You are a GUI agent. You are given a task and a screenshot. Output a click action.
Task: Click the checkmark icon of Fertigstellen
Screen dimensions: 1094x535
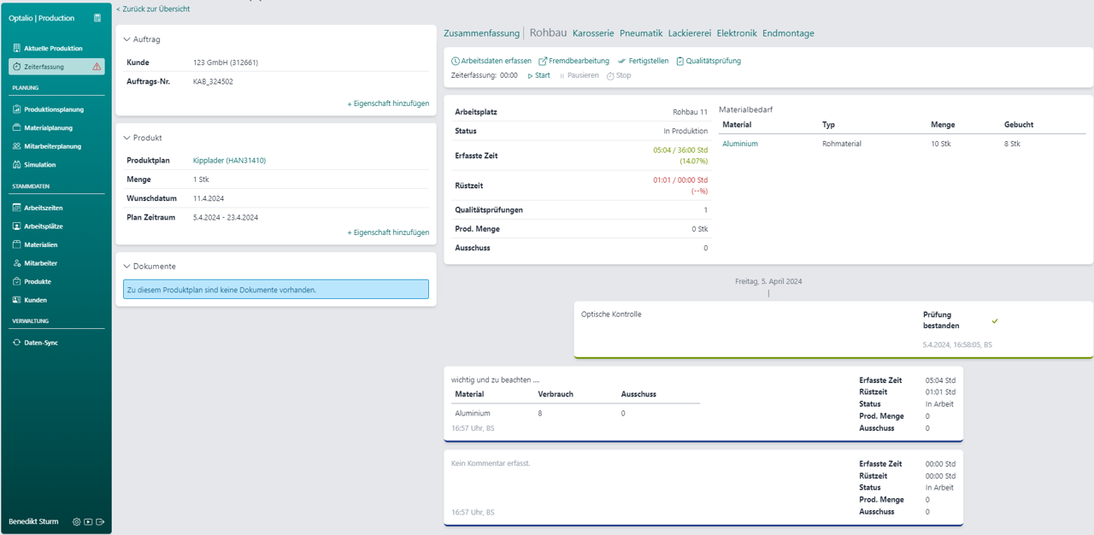(x=622, y=62)
